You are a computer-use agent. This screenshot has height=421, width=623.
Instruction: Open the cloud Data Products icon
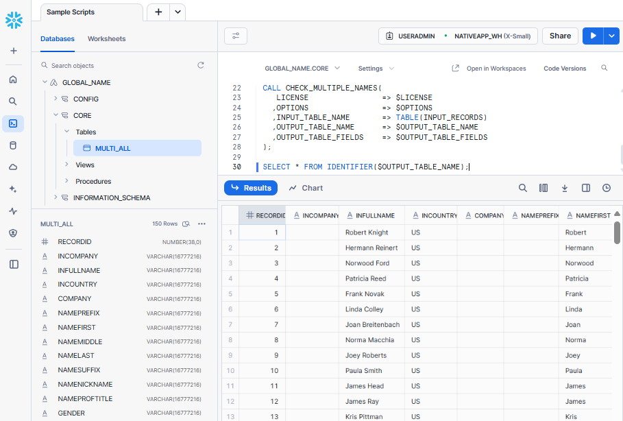coord(13,167)
